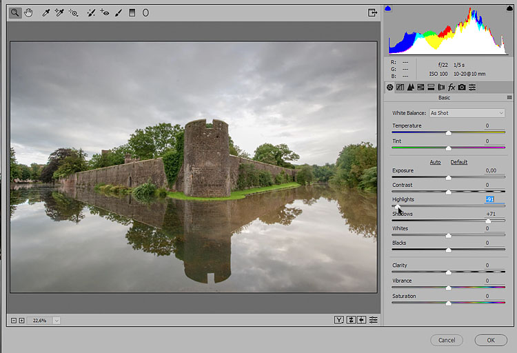517x353 pixels.
Task: Choose the Color Sampler tool
Action: point(59,12)
